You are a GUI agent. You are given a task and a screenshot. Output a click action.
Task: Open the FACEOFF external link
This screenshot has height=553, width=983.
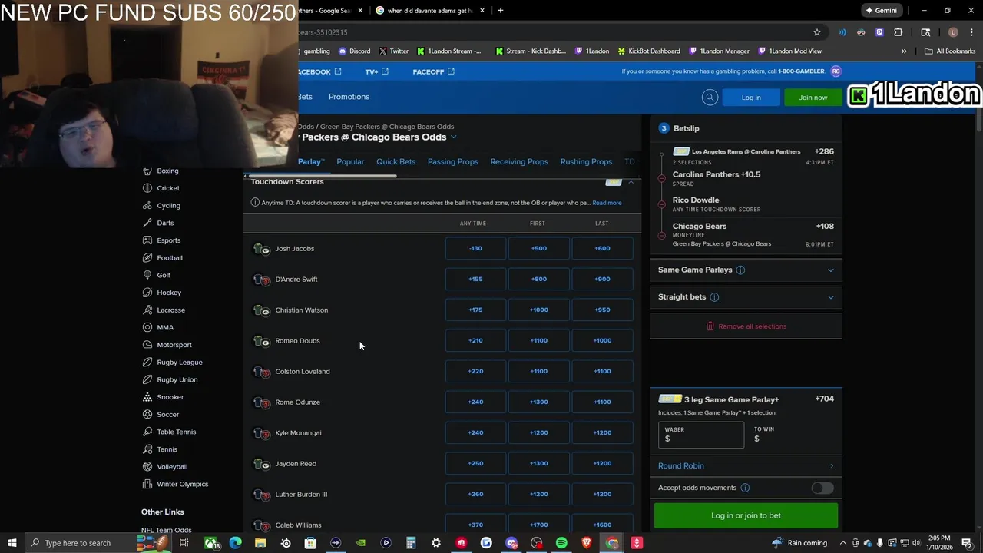tap(433, 71)
